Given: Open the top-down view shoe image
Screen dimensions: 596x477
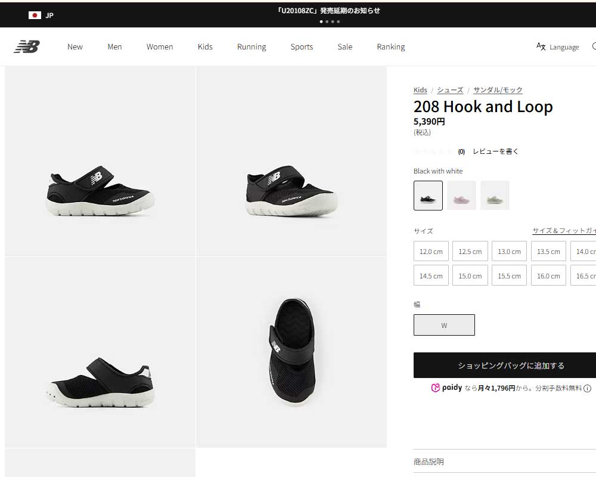Looking at the screenshot, I should point(291,352).
